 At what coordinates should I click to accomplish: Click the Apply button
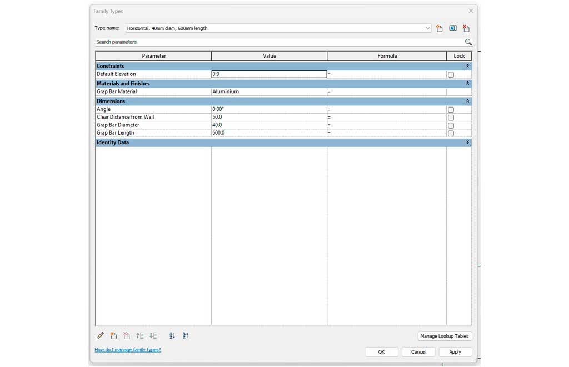tap(455, 351)
